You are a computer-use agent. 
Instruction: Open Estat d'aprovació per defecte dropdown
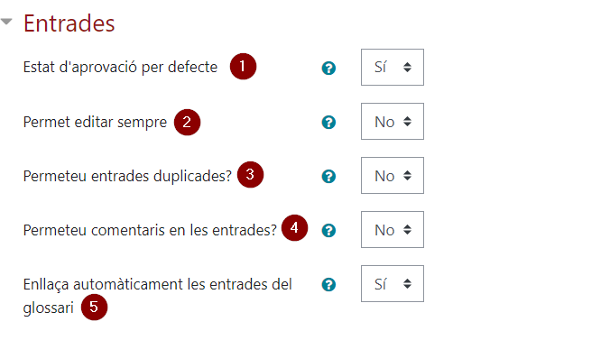[393, 67]
